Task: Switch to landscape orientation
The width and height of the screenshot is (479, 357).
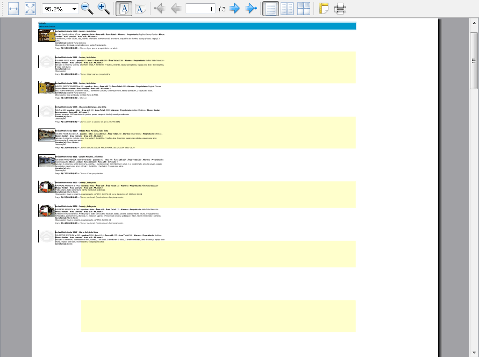Action: coord(140,9)
